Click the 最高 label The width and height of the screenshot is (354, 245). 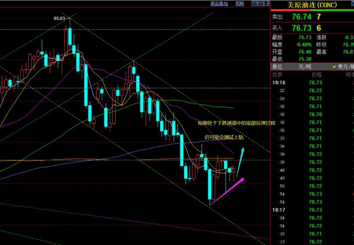321,52
